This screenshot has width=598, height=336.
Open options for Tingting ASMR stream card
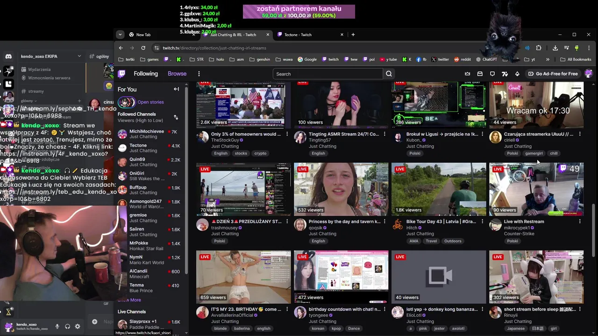click(384, 134)
